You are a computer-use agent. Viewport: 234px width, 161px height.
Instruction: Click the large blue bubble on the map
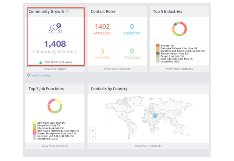(x=155, y=116)
